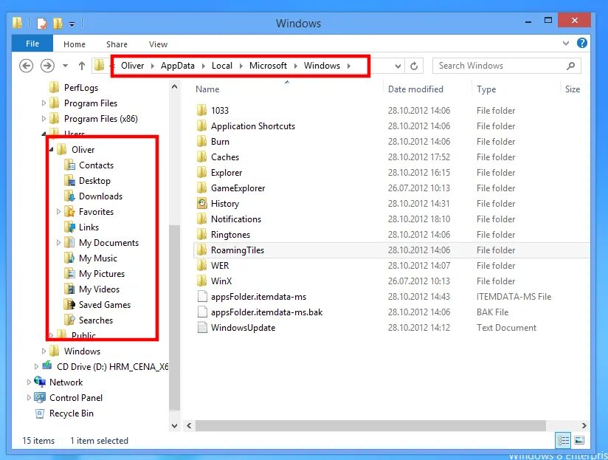
Task: Select the RoamingTiles folder
Action: [x=238, y=250]
